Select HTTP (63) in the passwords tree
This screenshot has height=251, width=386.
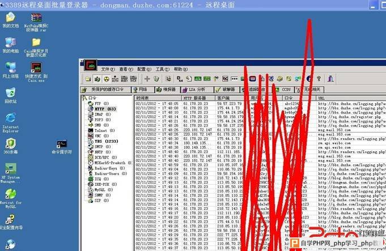coord(102,109)
